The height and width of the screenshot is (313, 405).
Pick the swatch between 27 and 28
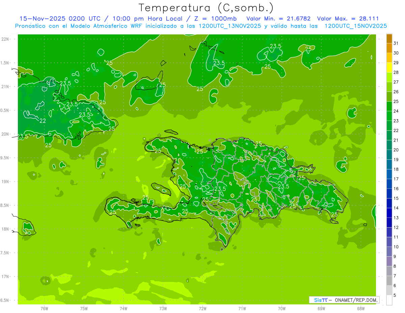coord(389,77)
